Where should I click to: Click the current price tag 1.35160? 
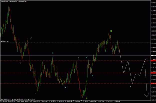pos(154,55)
